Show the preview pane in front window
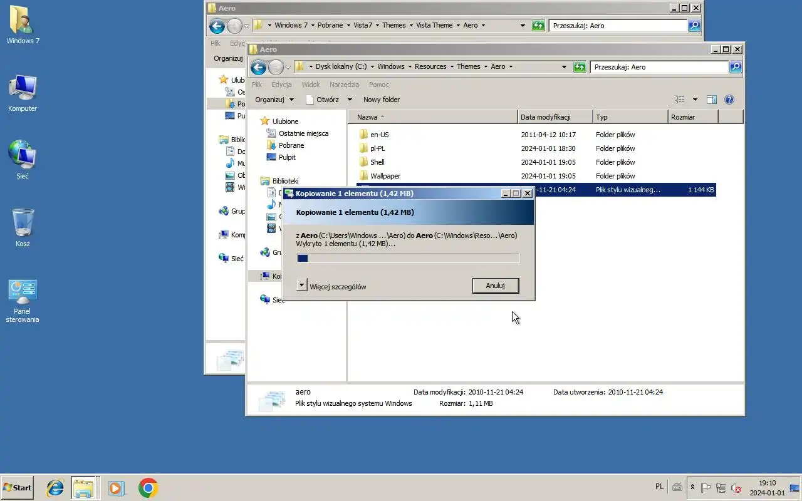Image resolution: width=802 pixels, height=501 pixels. (711, 100)
